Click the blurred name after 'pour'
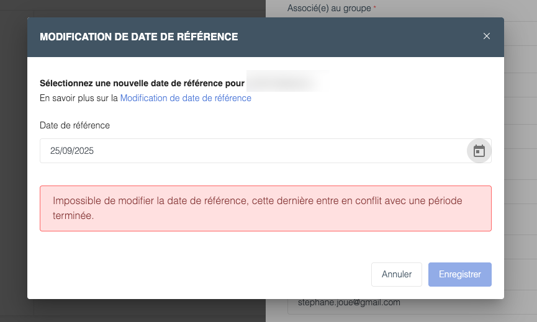537x322 pixels. point(286,83)
